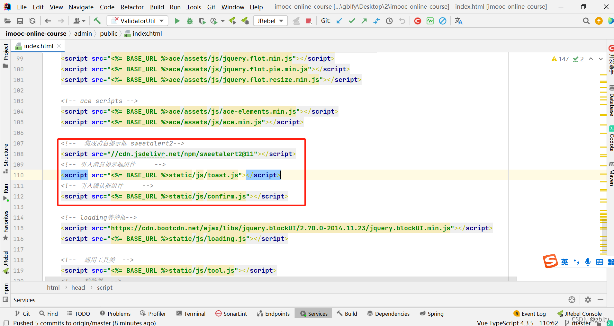Viewport: 614px width, 326px height.
Task: Build project with hammer icon
Action: [97, 21]
